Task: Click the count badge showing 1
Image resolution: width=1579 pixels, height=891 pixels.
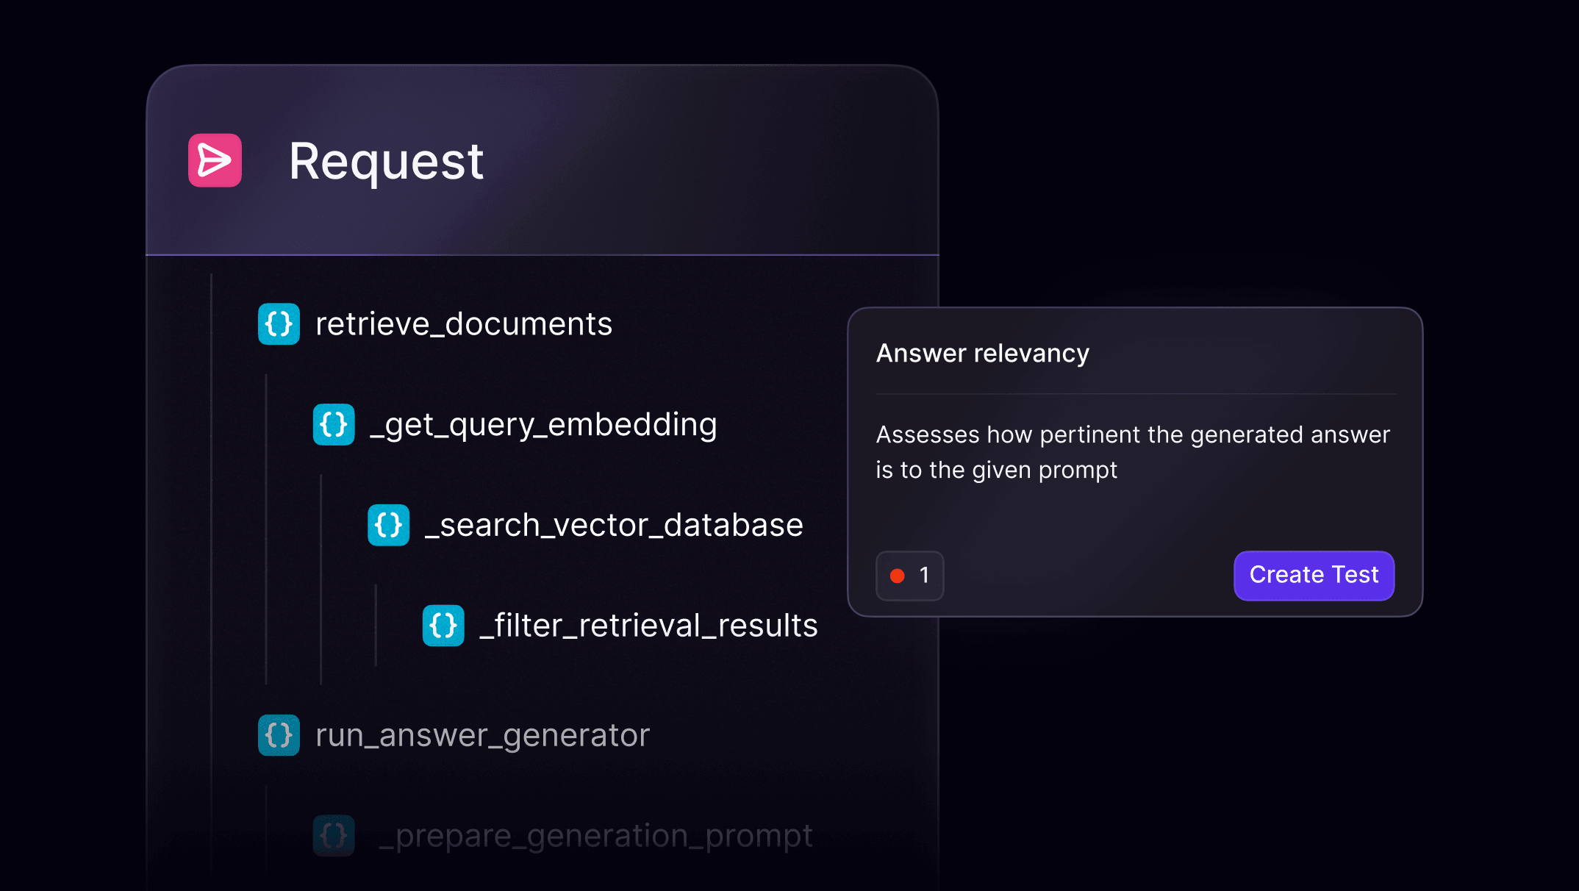Action: coord(909,576)
